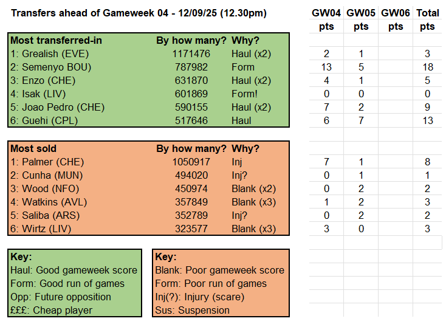Screen dimensions: 446x324
Task: Select the 'Most sold' header cell
Action: click(x=34, y=148)
